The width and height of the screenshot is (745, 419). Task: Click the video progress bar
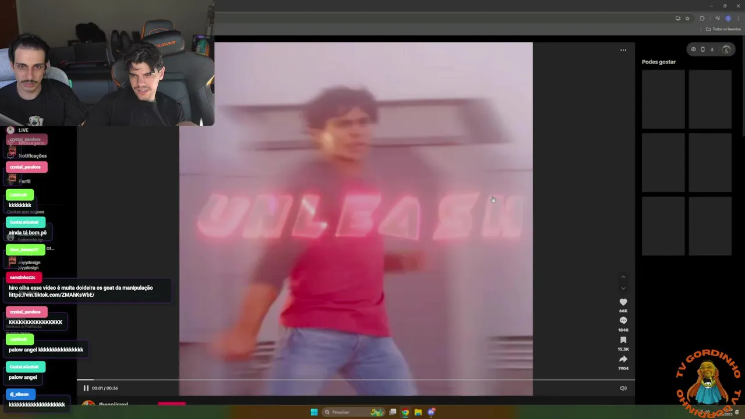coord(356,380)
